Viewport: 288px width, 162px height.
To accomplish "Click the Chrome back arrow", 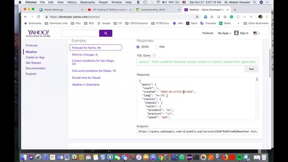I will pos(26,17).
